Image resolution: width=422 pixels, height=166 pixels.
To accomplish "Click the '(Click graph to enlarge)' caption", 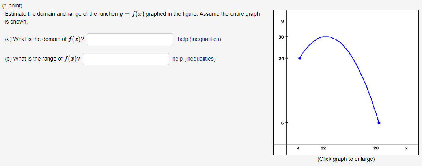I will (346, 159).
